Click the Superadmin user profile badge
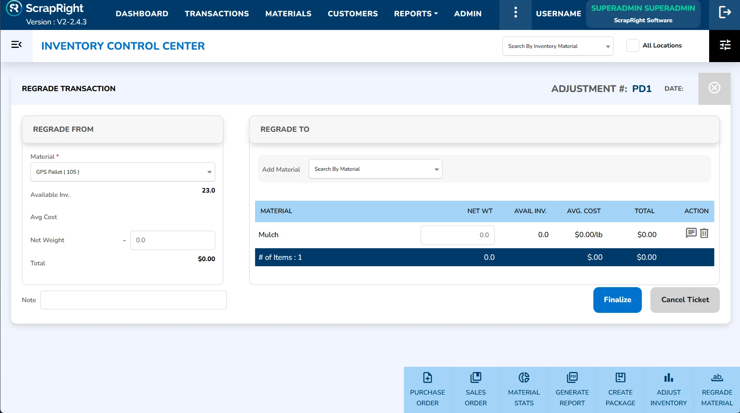740x413 pixels. pos(643,14)
